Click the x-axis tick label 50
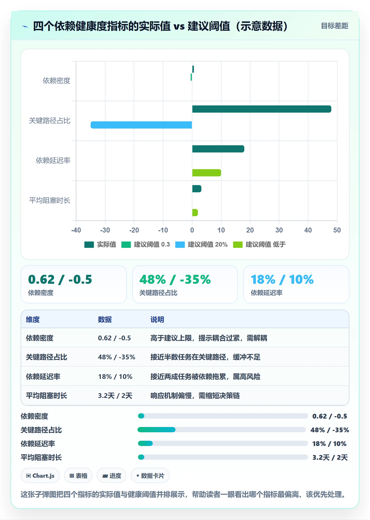 click(x=337, y=230)
